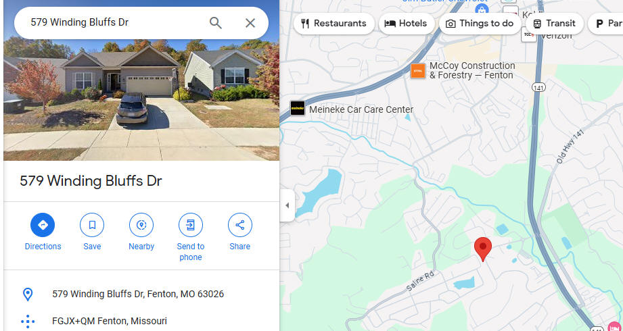Select the Restaurants filter chip
The width and height of the screenshot is (623, 331).
333,24
